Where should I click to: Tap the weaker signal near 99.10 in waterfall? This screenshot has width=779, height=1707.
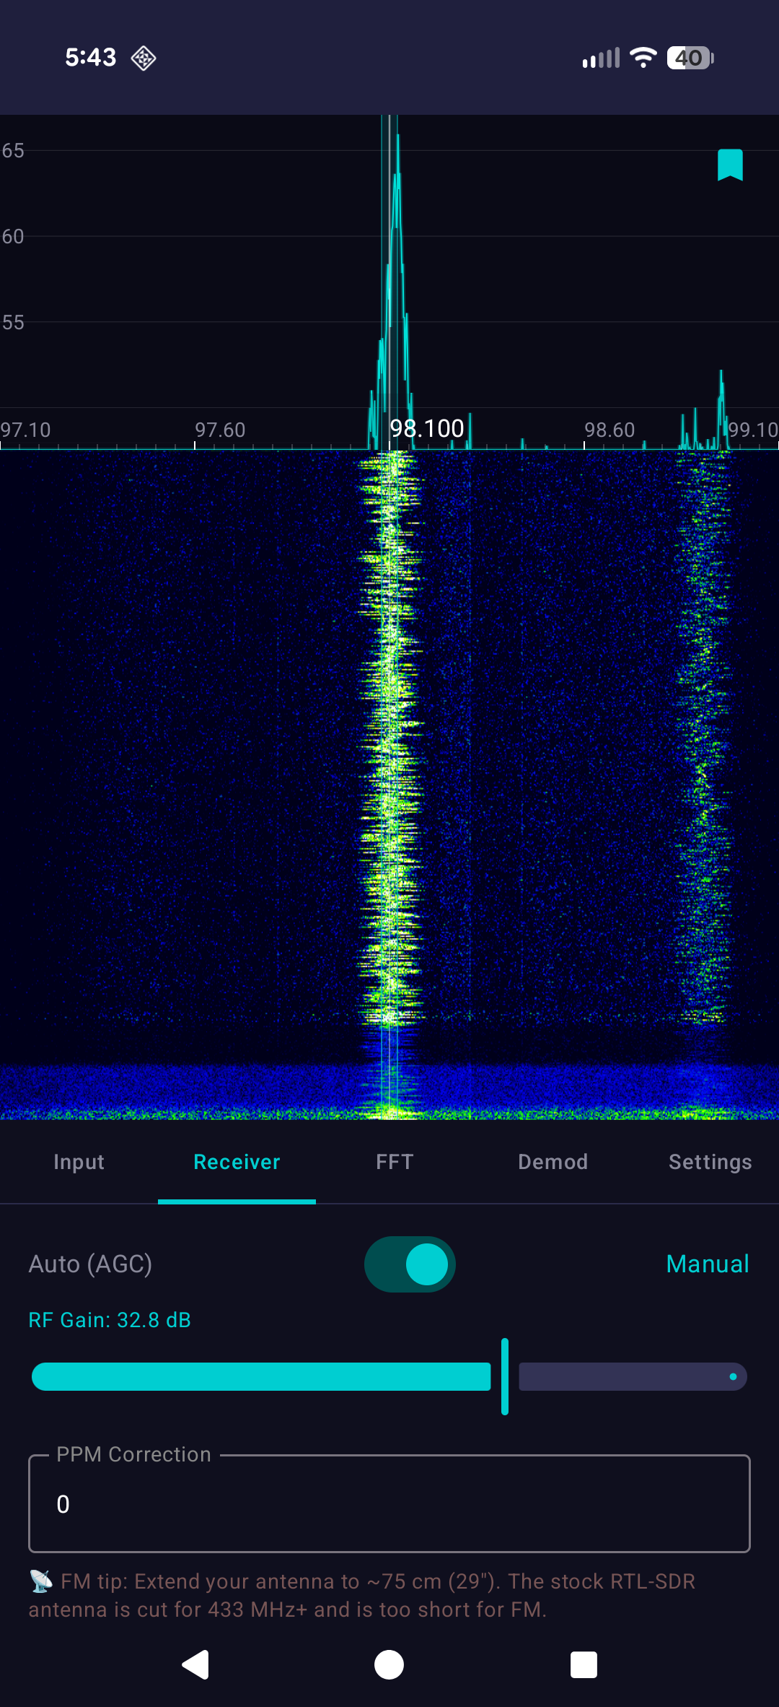[x=703, y=737]
